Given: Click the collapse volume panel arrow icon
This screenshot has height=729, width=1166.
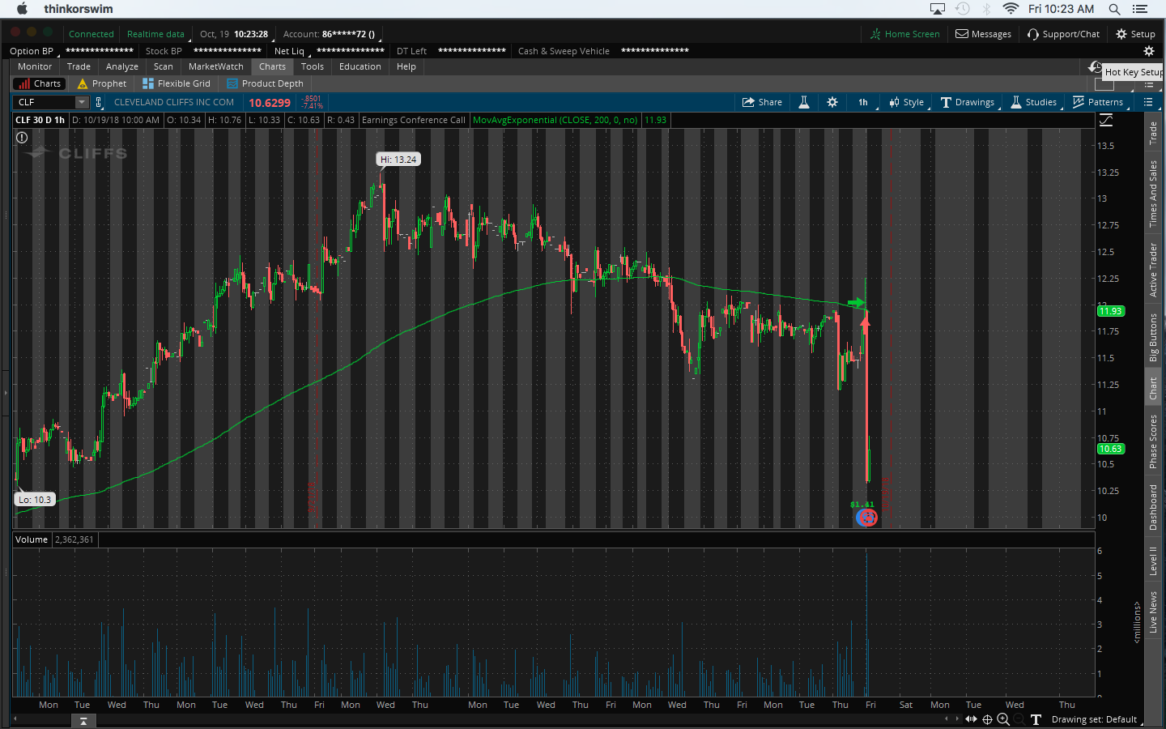Looking at the screenshot, I should pos(83,721).
